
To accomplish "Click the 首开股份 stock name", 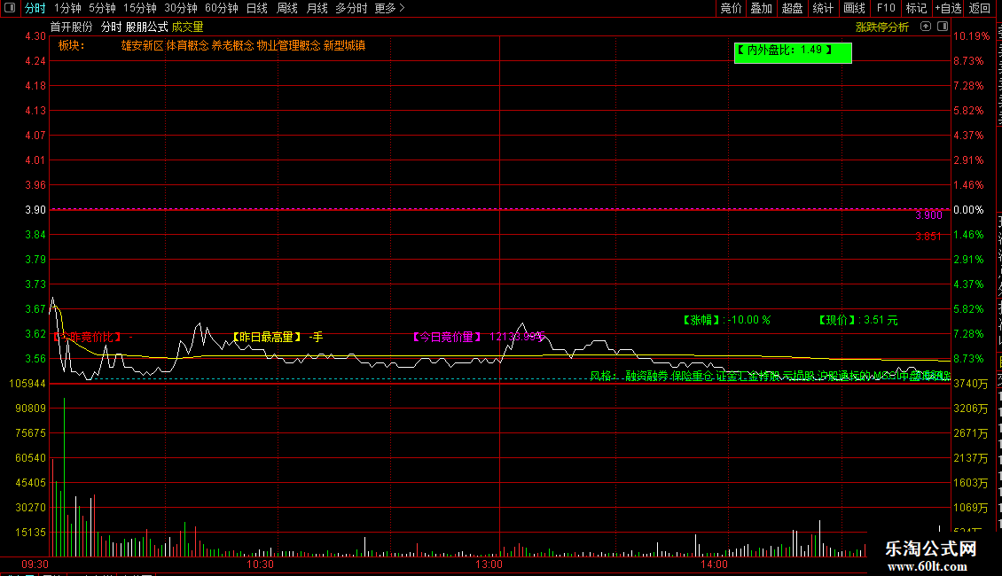I will [71, 27].
